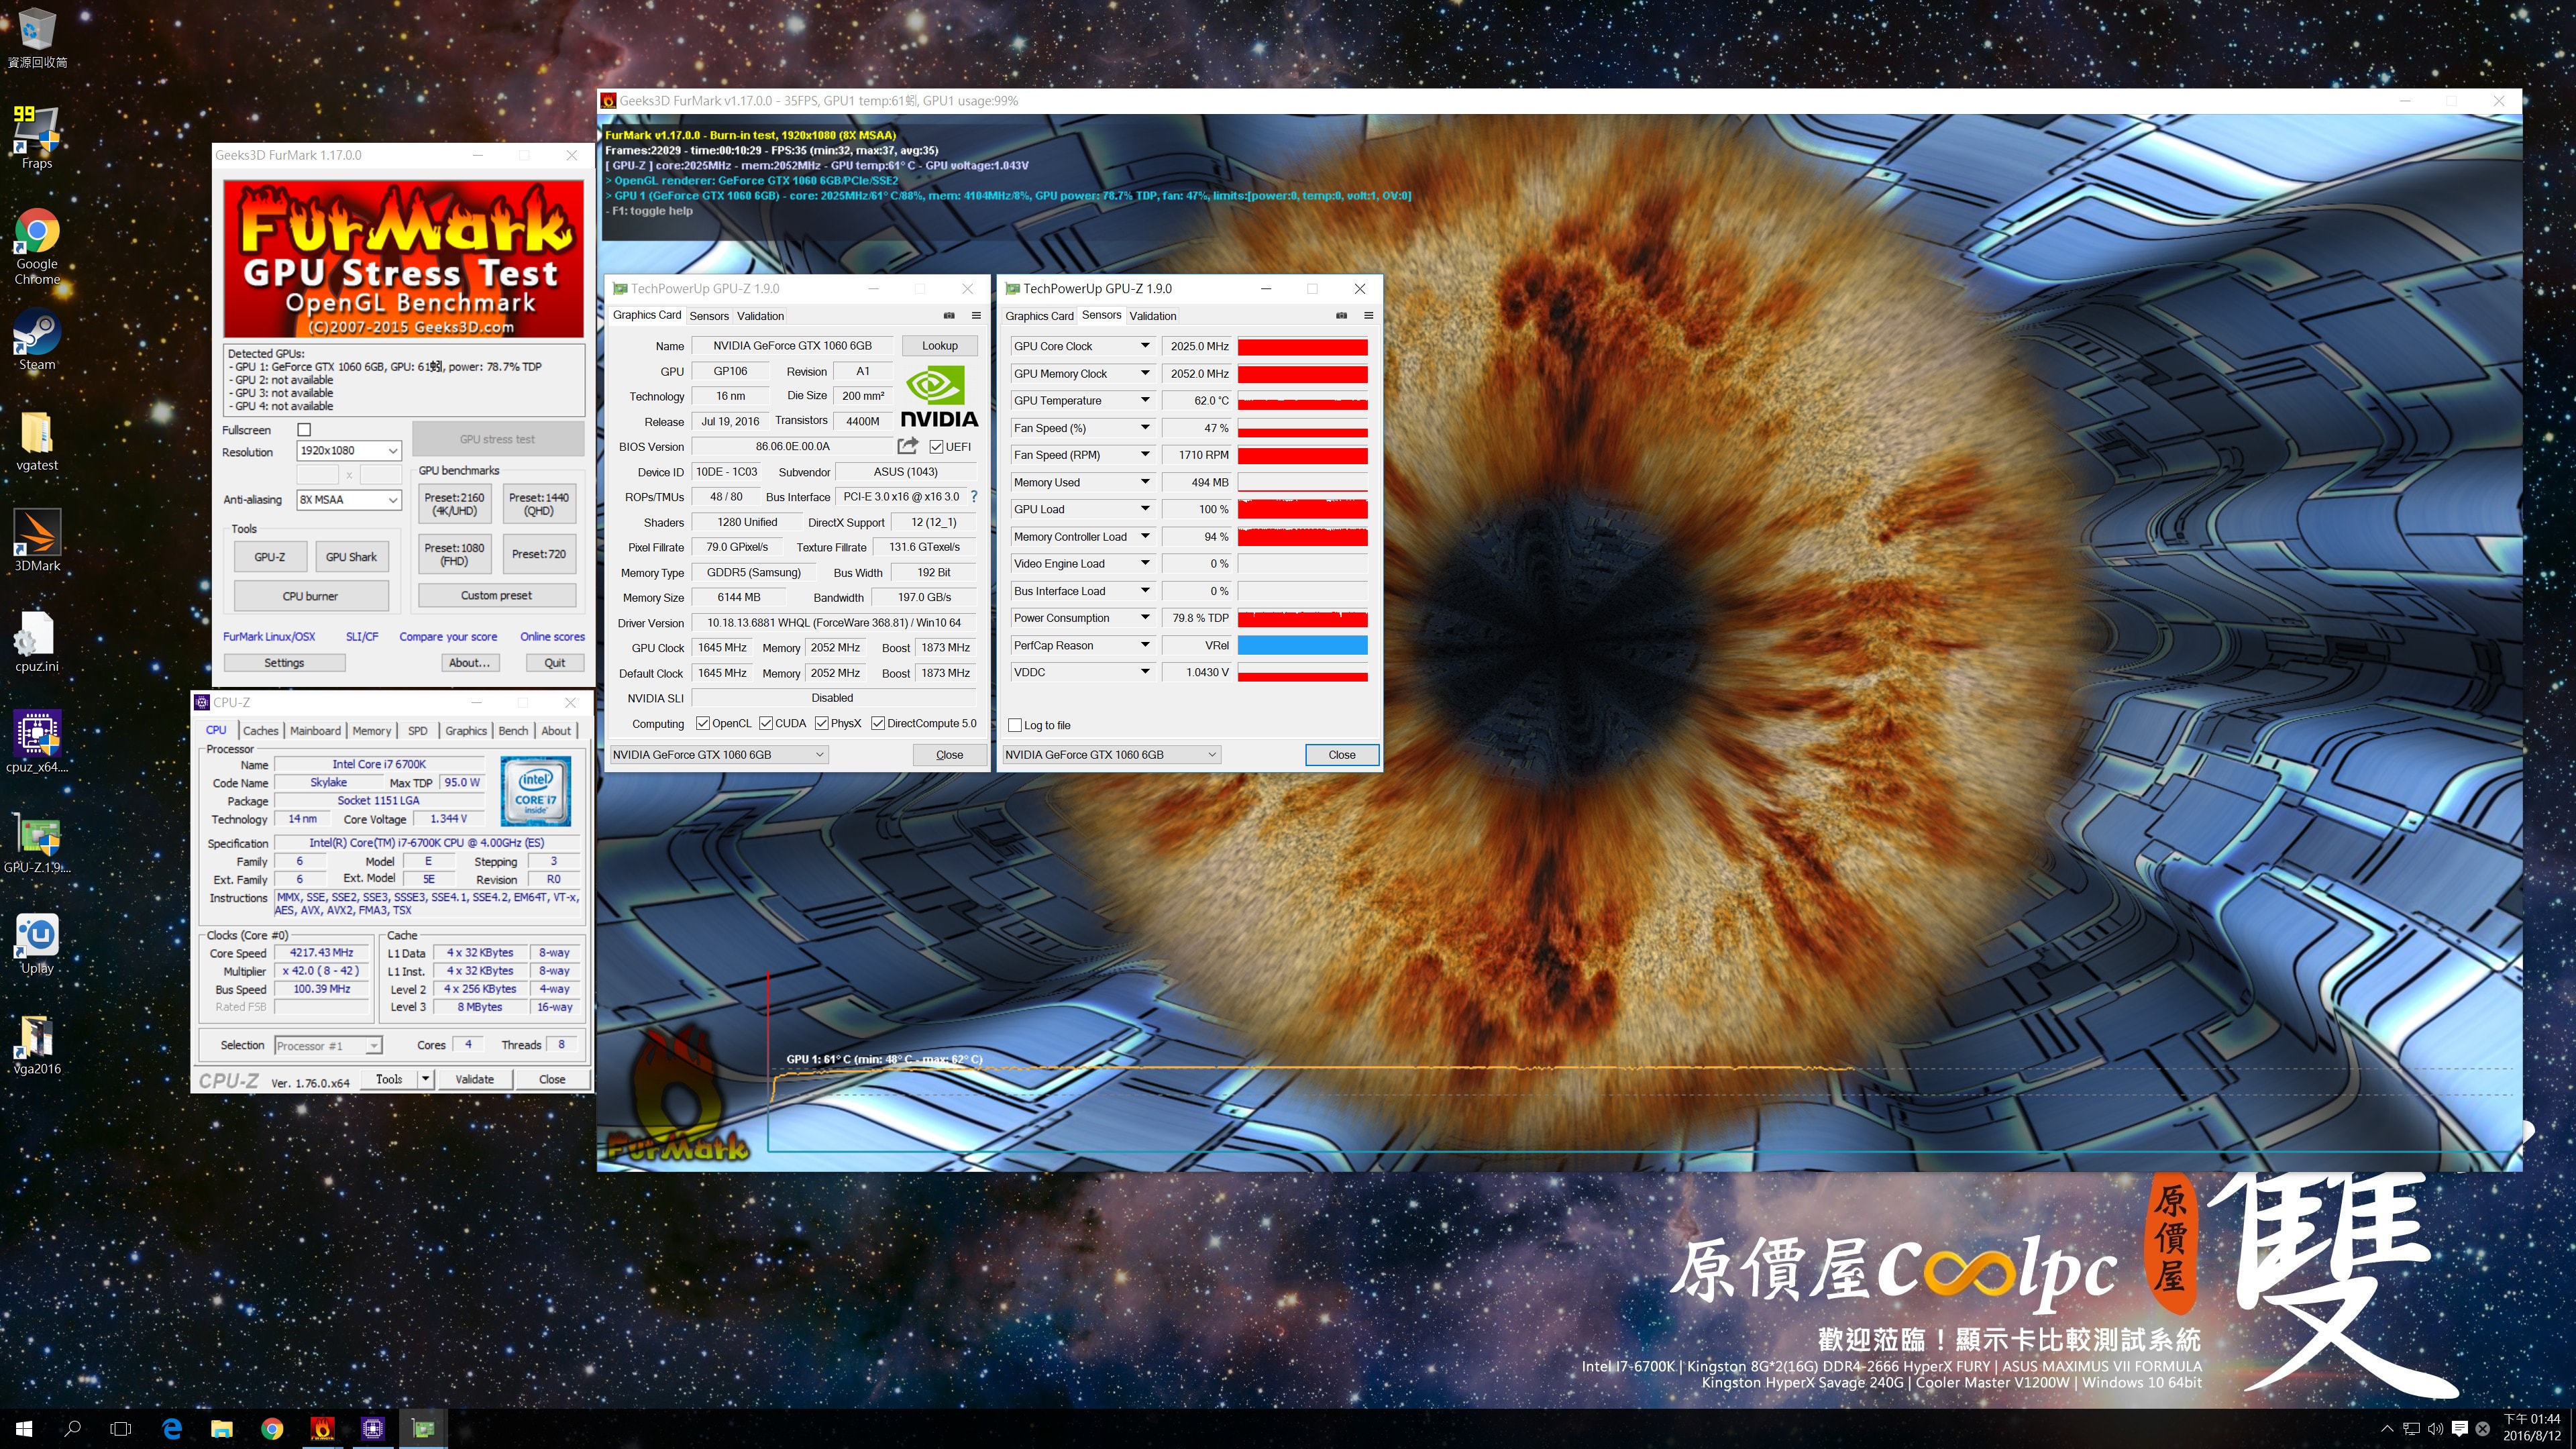Click the GPU name field in GPU-Z
This screenshot has width=2576, height=1449.
click(x=793, y=346)
